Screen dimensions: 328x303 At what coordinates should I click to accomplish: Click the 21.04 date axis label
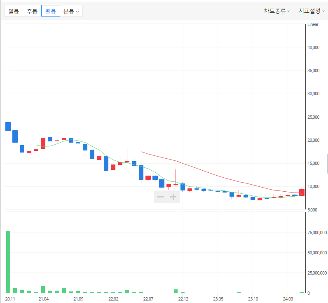[x=44, y=299]
